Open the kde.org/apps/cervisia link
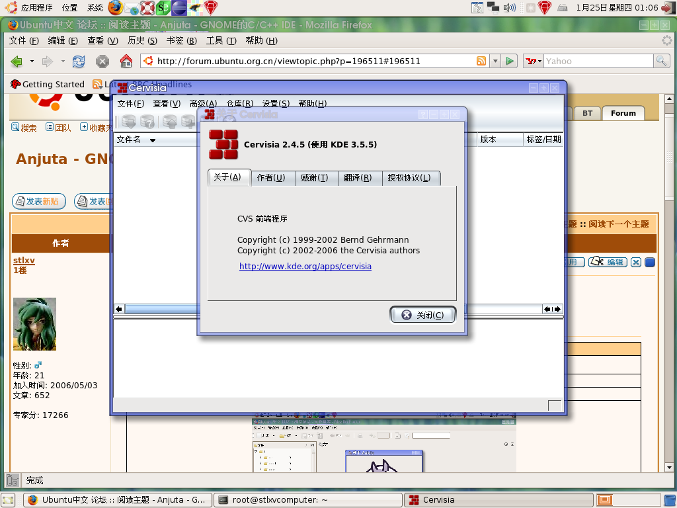The width and height of the screenshot is (677, 508). (x=305, y=266)
